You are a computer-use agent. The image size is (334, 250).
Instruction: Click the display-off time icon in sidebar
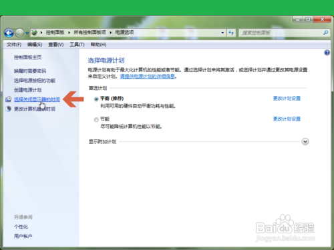pyautogui.click(x=9, y=99)
